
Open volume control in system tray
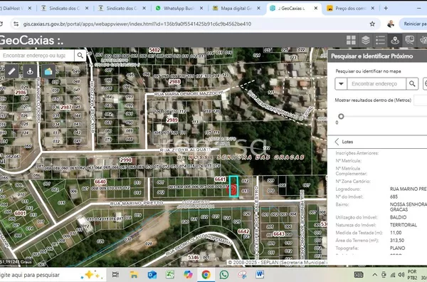click(401, 275)
